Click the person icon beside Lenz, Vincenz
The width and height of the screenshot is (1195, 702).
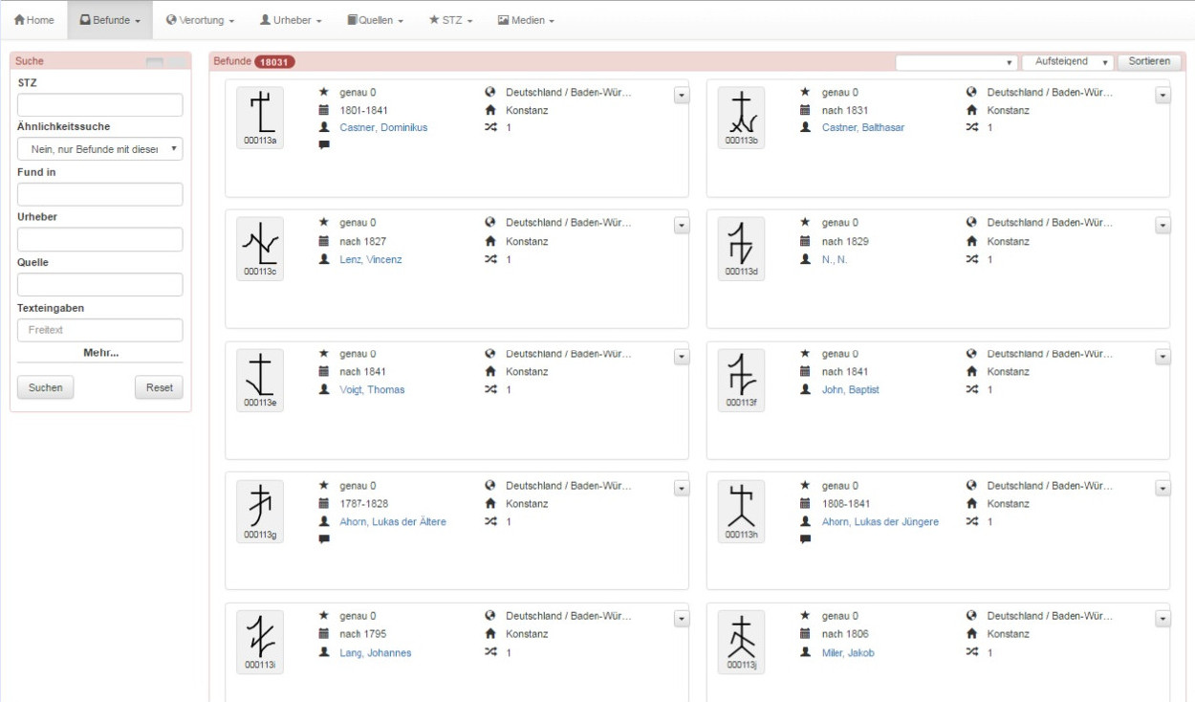pyautogui.click(x=324, y=260)
